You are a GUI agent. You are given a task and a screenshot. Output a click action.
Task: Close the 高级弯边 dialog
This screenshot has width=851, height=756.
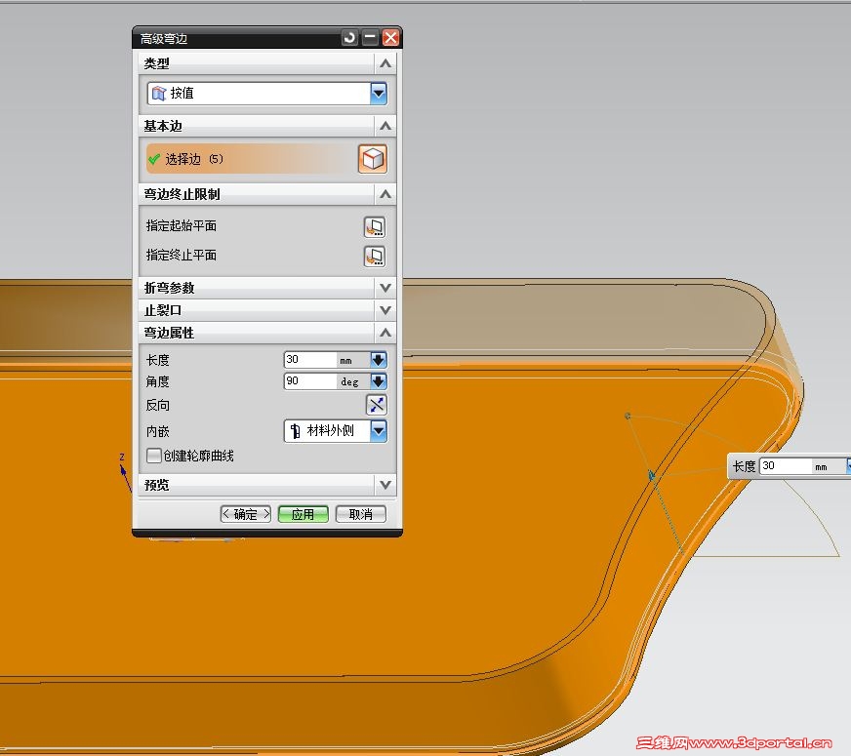pos(390,38)
